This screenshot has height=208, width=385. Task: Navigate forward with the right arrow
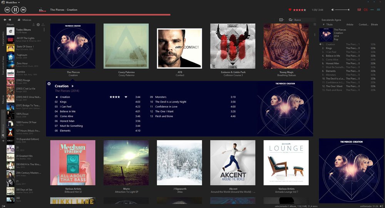pyautogui.click(x=10, y=20)
